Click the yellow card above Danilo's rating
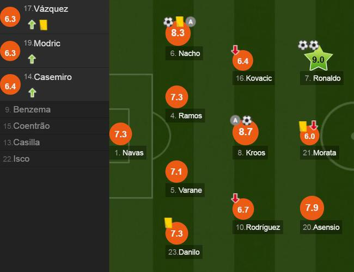 pyautogui.click(x=168, y=222)
